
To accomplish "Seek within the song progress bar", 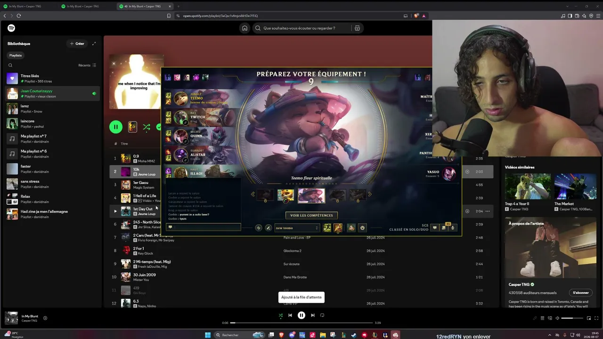I will [x=301, y=323].
